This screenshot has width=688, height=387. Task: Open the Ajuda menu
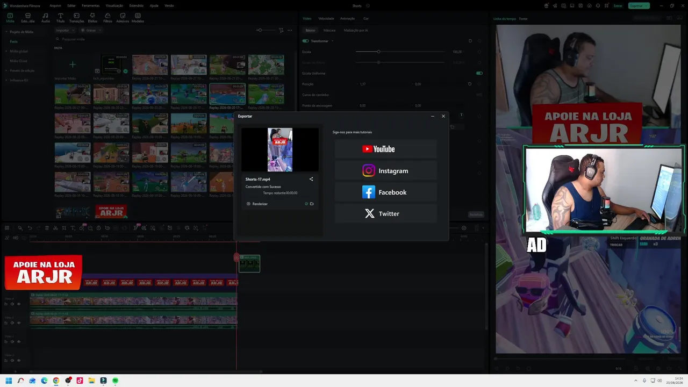[154, 5]
